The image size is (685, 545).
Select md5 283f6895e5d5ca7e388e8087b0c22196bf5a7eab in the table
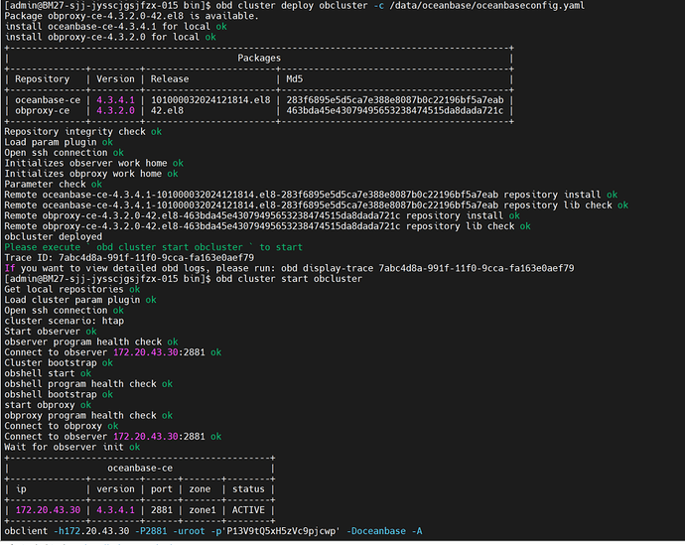[x=395, y=100]
